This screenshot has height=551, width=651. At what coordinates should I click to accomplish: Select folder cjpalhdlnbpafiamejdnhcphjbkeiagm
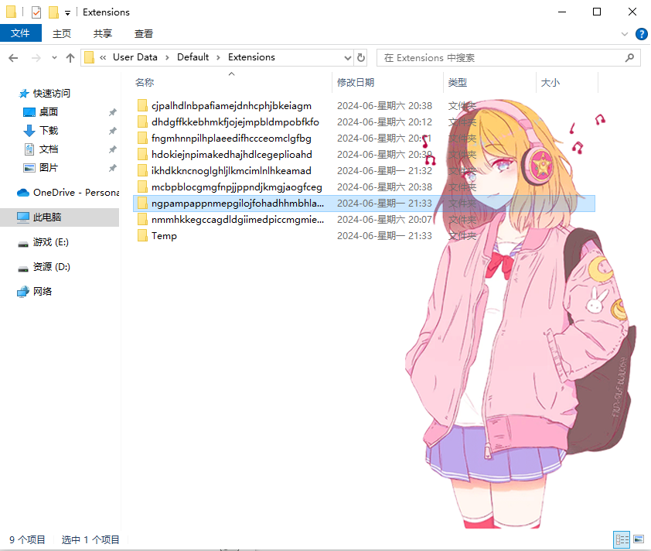[231, 106]
